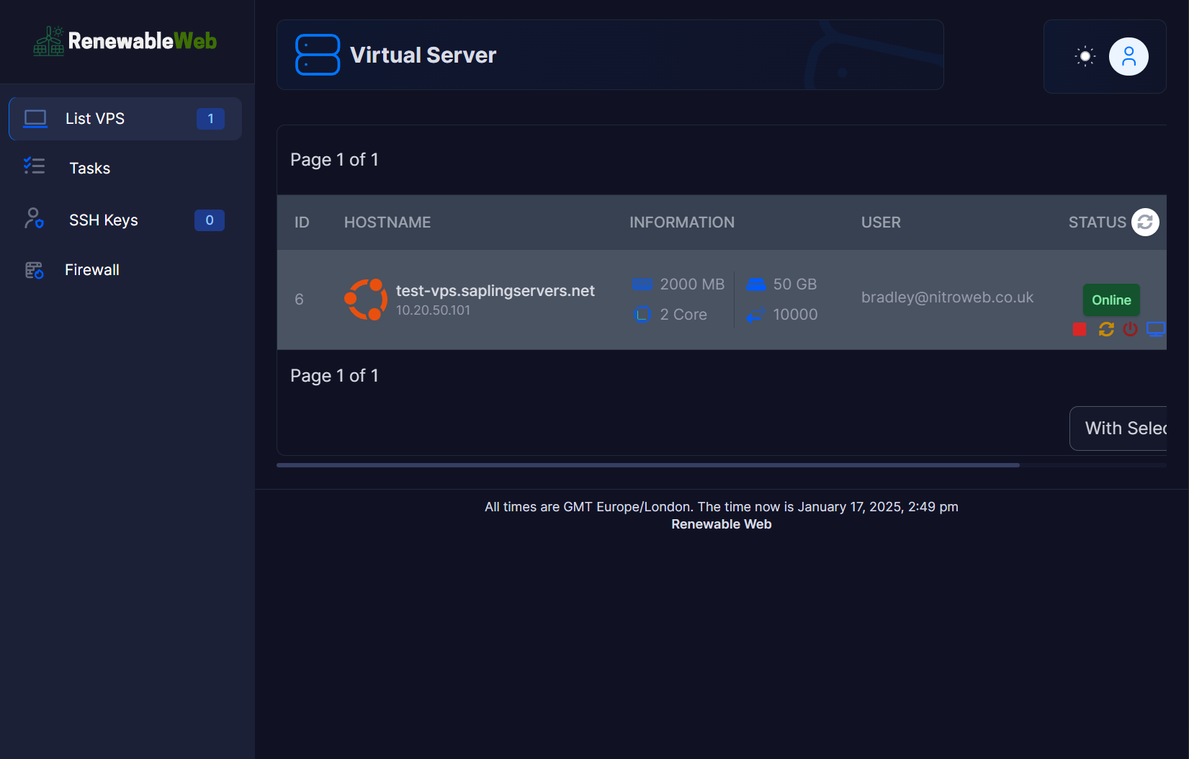
Task: Switch to the Tasks section
Action: [x=89, y=168]
